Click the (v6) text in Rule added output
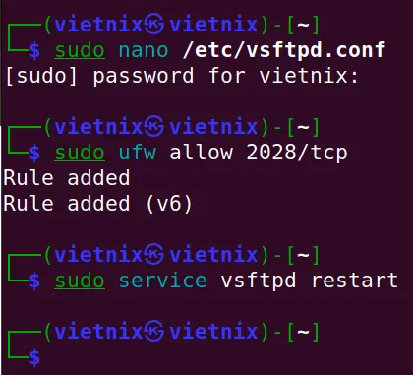Screen dimensions: 413x375 [169, 204]
